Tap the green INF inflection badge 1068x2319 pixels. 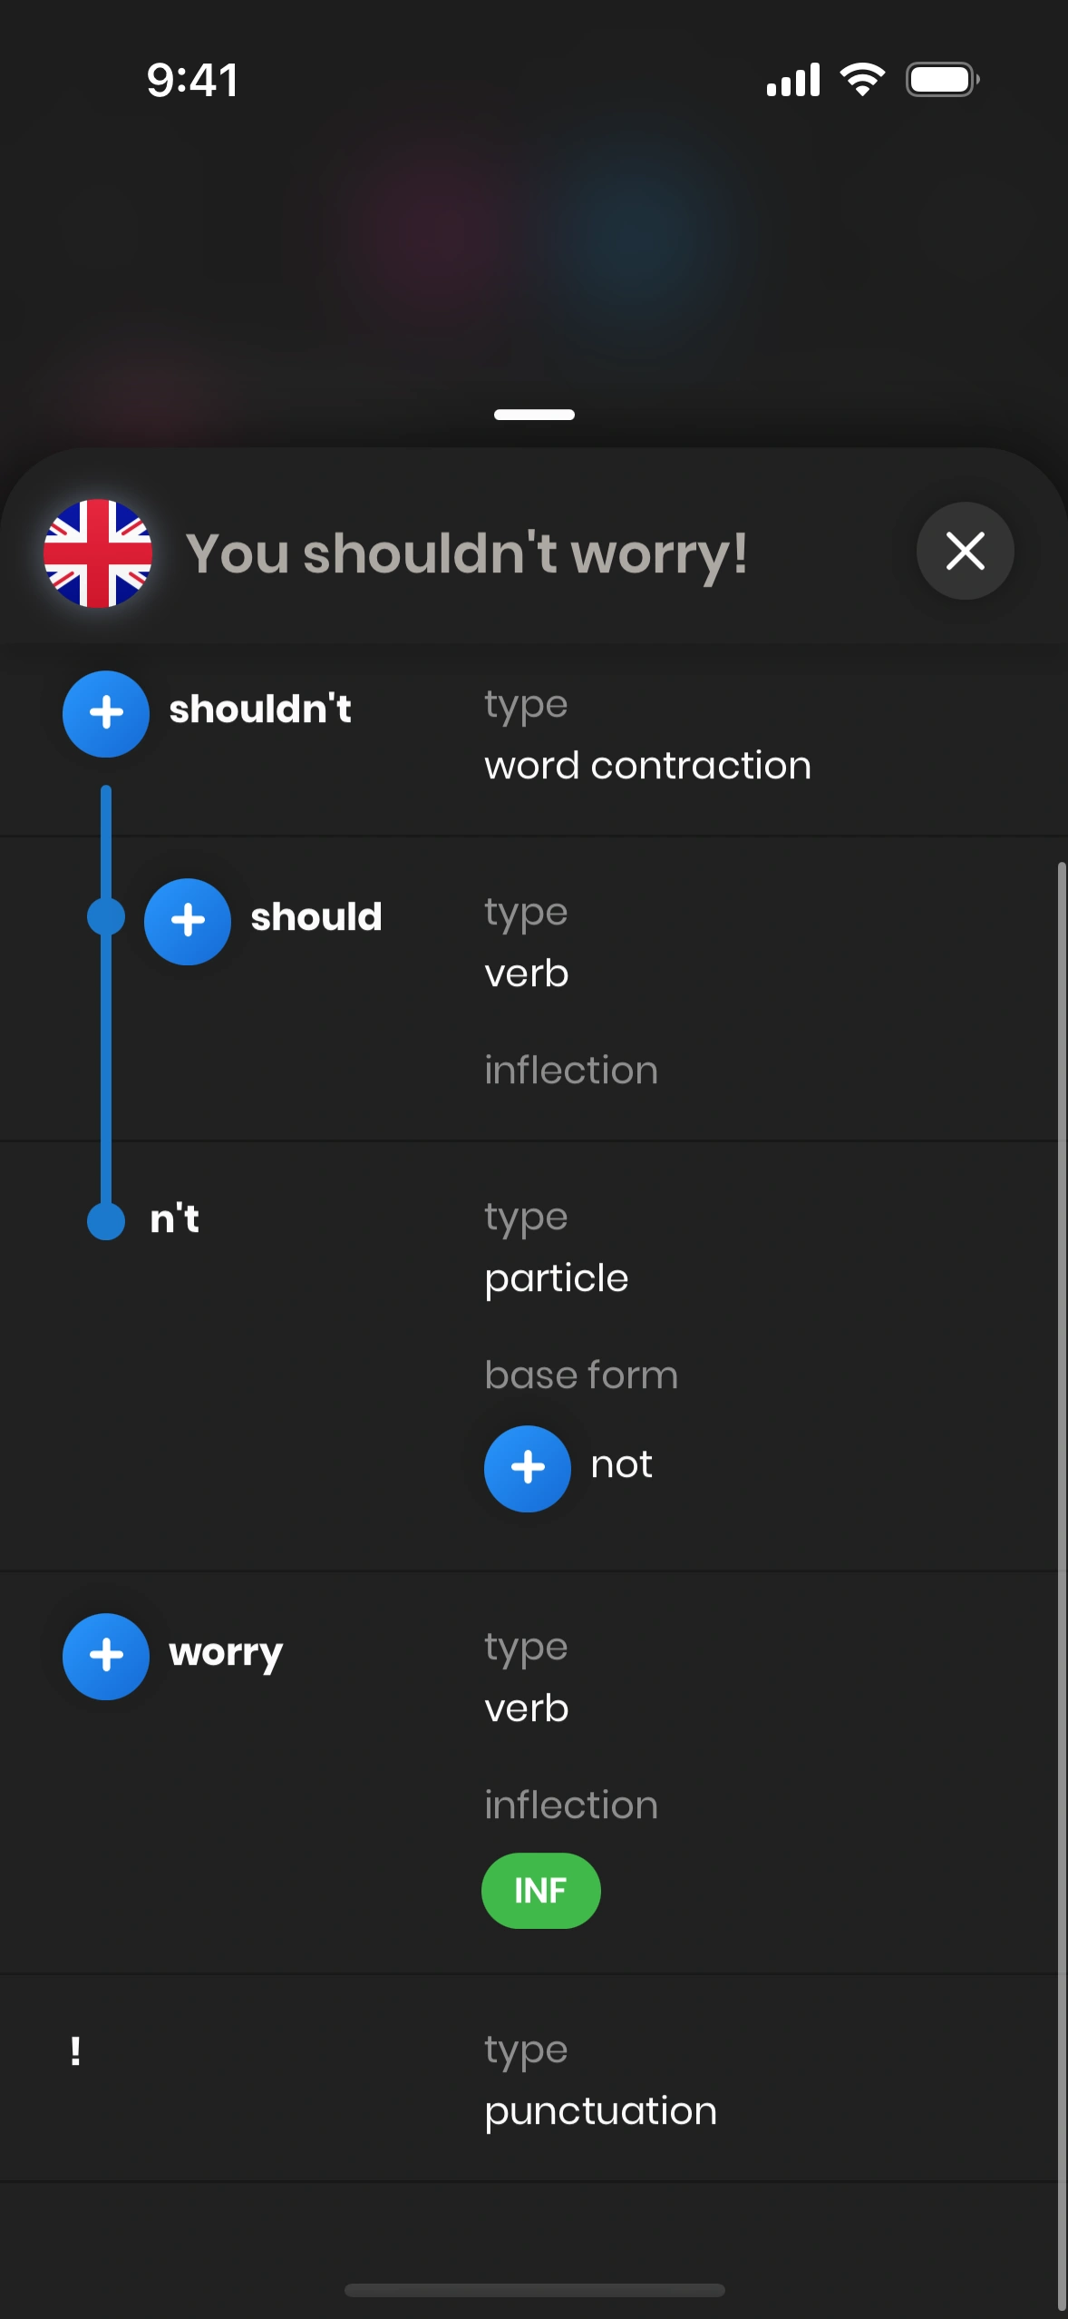point(540,1891)
